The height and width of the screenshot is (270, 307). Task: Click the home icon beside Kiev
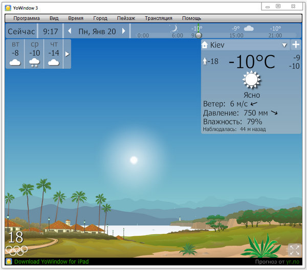(205, 45)
